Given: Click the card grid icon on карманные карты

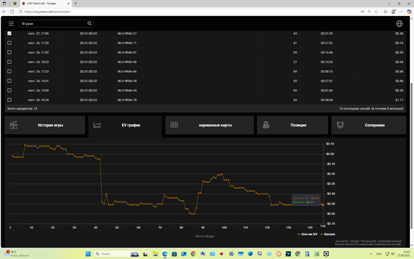Looking at the screenshot, I should tap(174, 125).
